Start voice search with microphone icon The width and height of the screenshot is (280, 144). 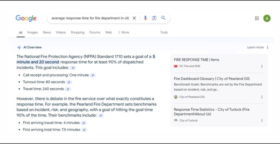point(145,18)
